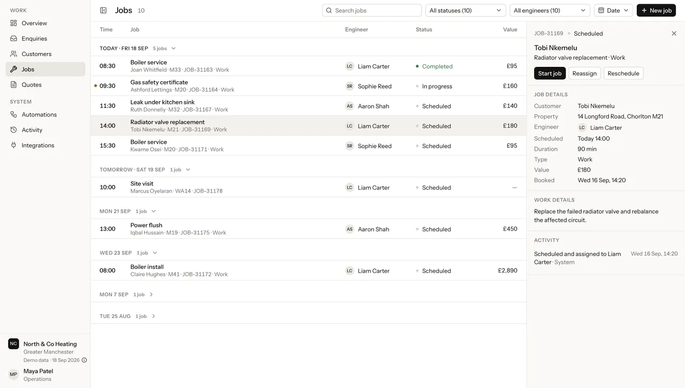The height and width of the screenshot is (388, 685).
Task: Click the MP avatar for Maya Patel
Action: click(13, 375)
